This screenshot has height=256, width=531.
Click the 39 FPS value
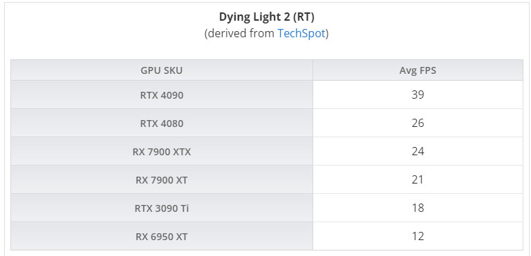pyautogui.click(x=418, y=95)
